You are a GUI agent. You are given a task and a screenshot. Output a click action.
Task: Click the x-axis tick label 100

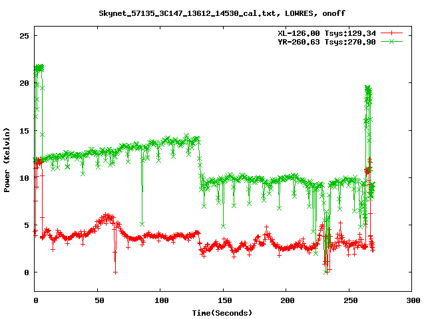point(161,300)
